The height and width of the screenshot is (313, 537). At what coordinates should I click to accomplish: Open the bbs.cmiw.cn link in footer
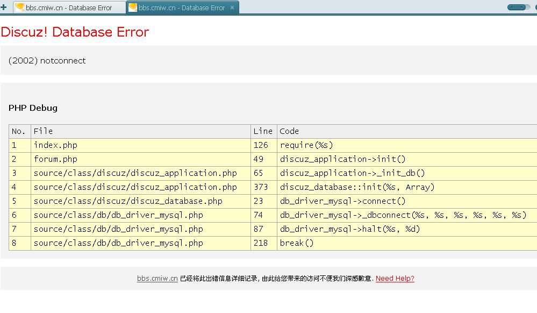point(157,279)
